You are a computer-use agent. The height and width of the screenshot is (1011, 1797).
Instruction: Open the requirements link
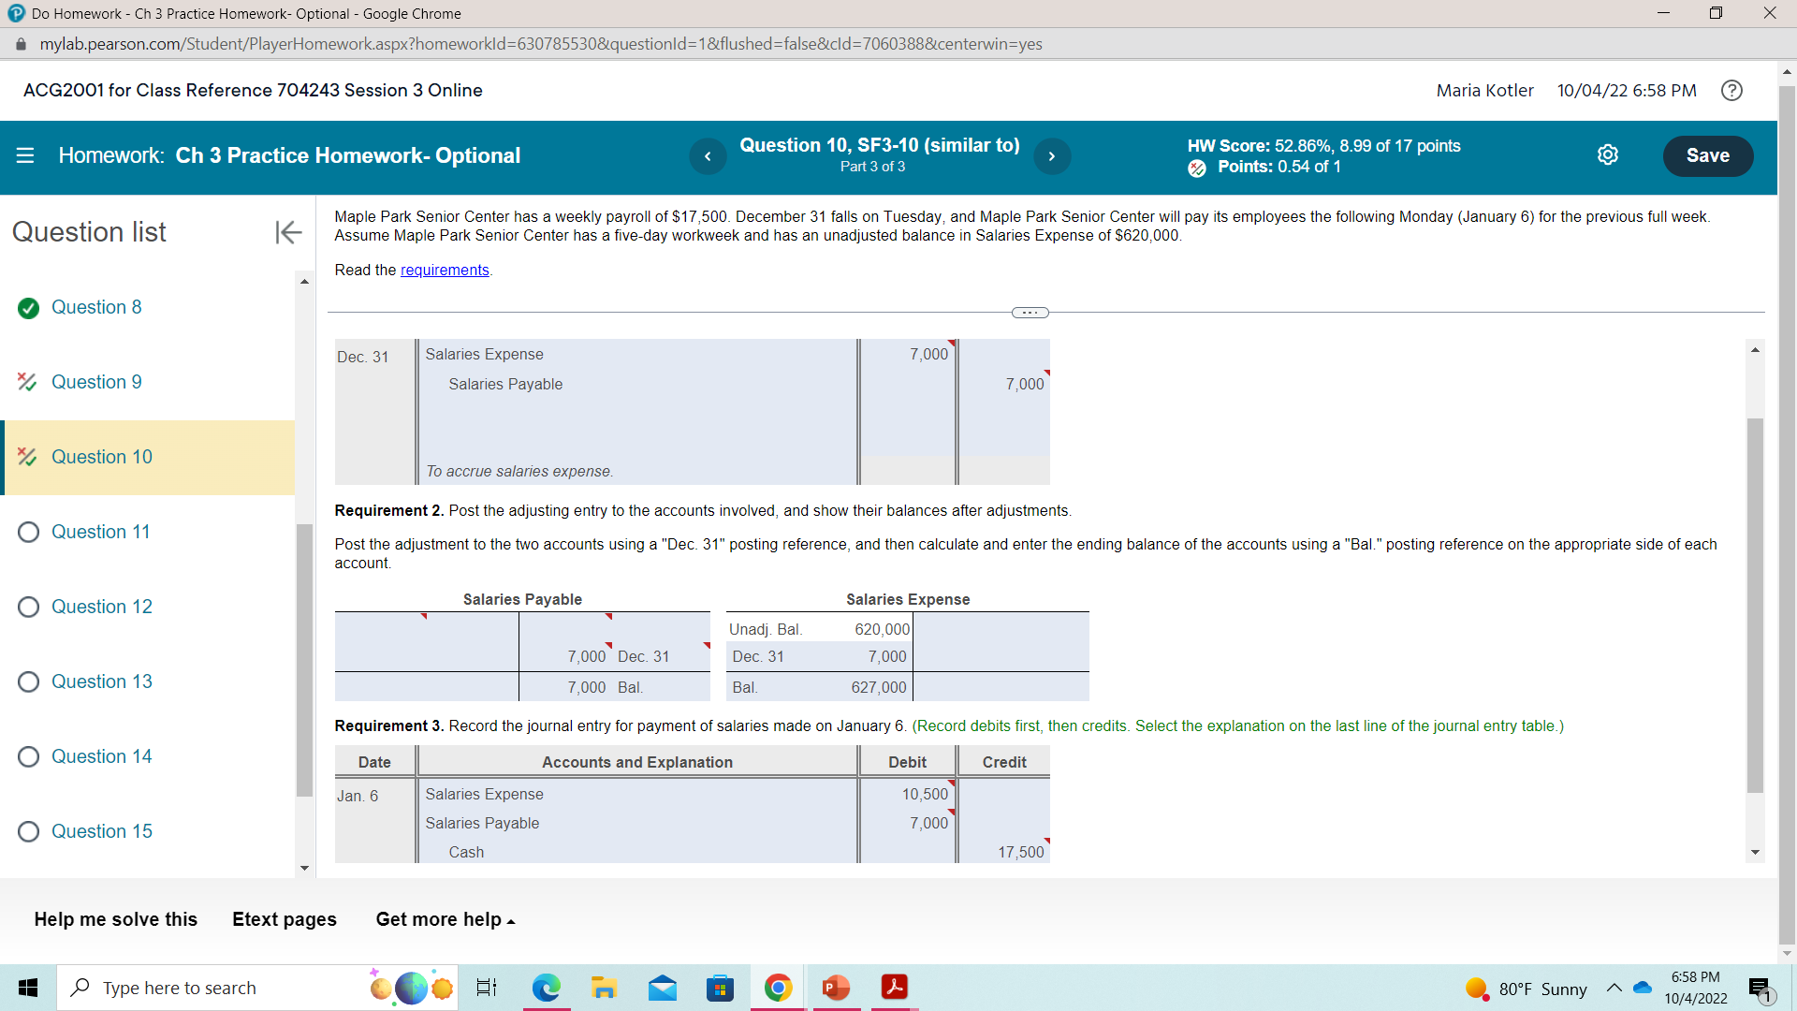click(x=445, y=270)
